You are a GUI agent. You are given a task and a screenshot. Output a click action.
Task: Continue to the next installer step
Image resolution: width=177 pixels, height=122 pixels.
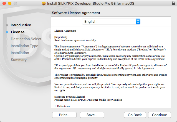[x=160, y=115]
